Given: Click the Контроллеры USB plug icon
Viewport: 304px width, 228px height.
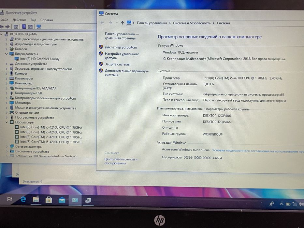Looking at the screenshot, I should [x=12, y=93].
